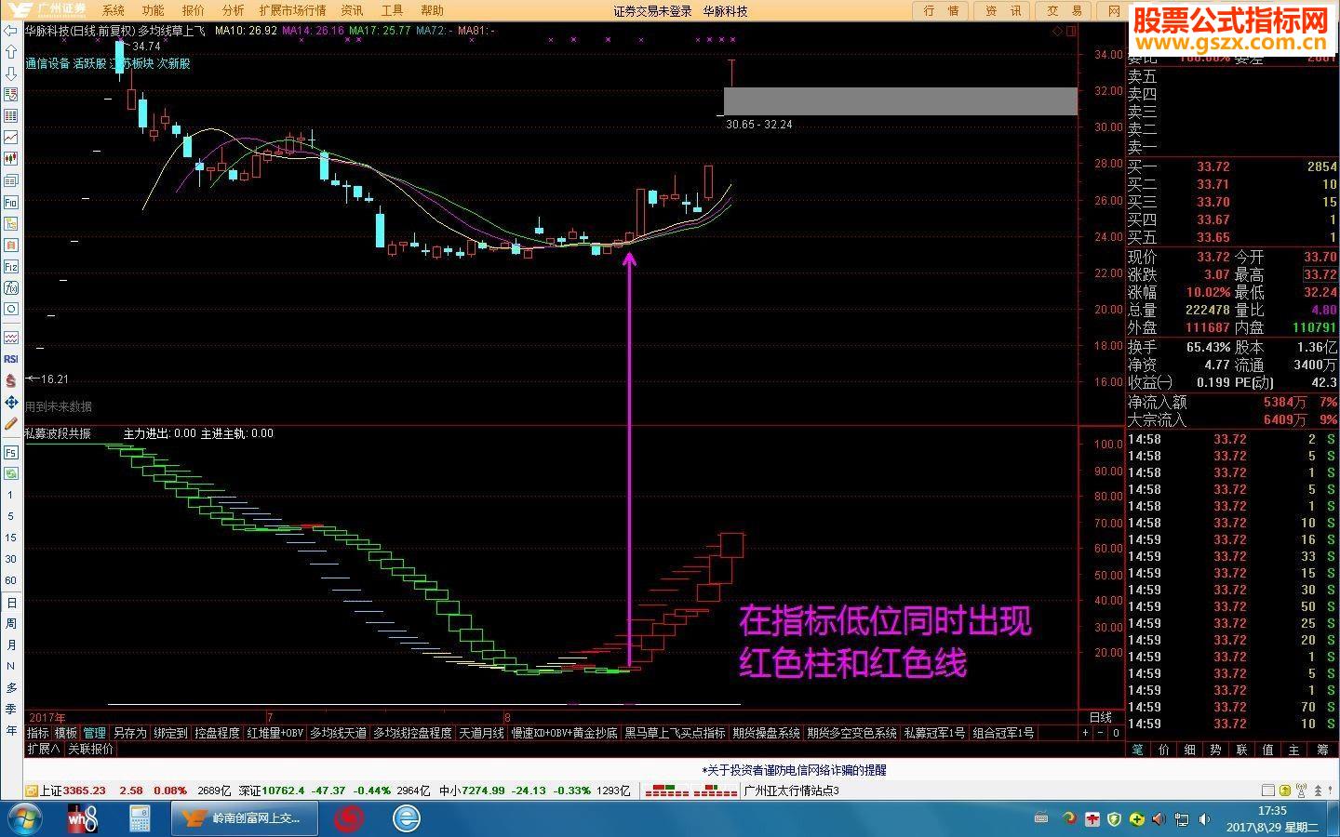Open the 系统 menu

coord(114,10)
